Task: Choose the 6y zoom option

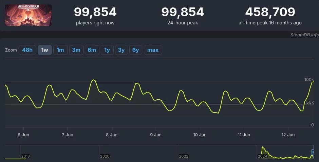Action: tap(136, 50)
